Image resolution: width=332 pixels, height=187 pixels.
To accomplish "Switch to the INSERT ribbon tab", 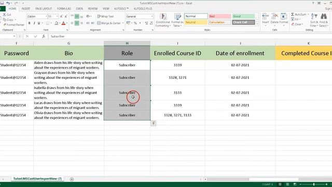I will pos(26,9).
